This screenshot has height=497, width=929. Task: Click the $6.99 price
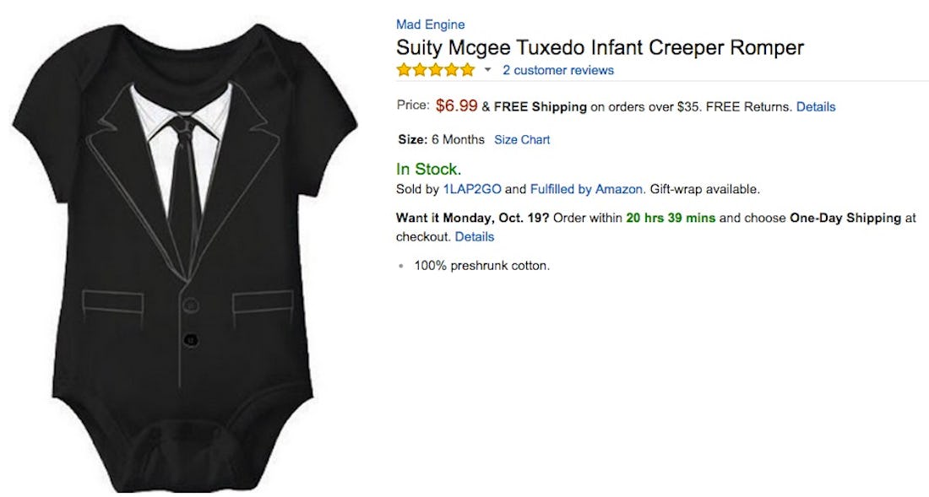pos(456,106)
